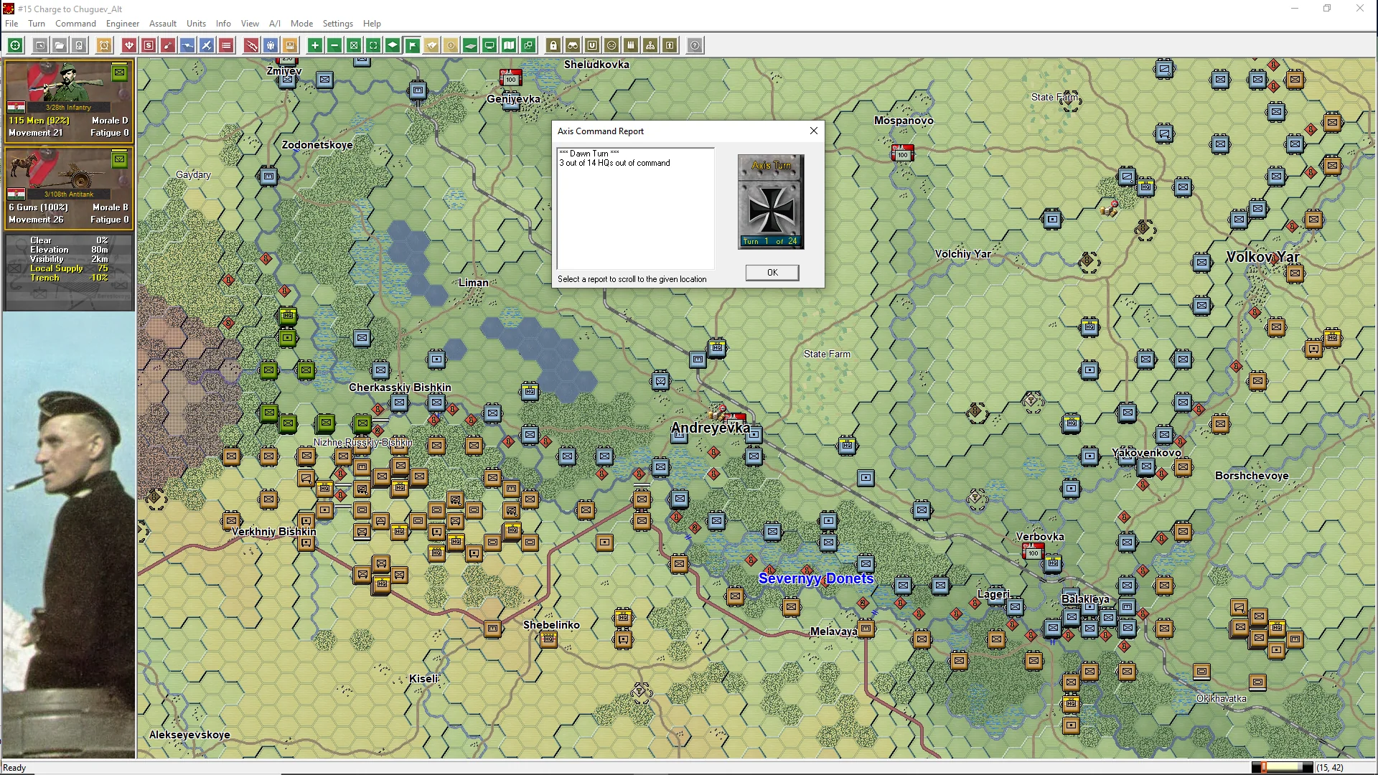
Task: Click the alarm clock next turn icon
Action: tap(104, 46)
